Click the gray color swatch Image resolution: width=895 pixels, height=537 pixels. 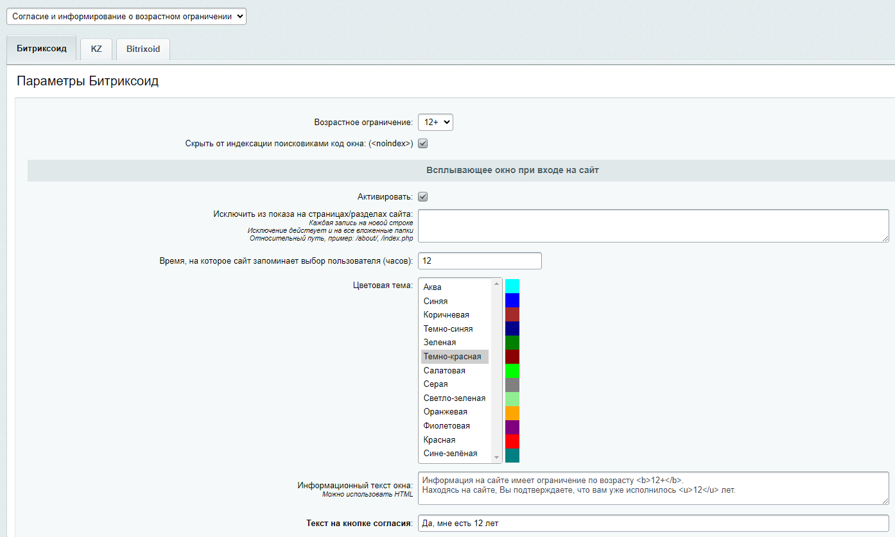tap(512, 385)
